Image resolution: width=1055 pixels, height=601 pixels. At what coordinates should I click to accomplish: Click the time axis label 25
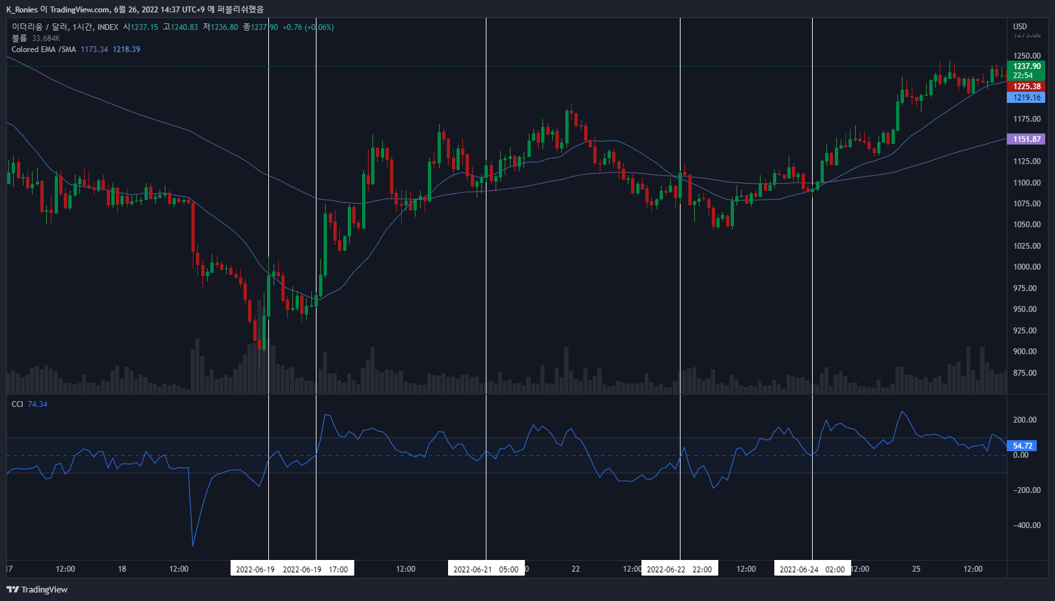coord(916,569)
